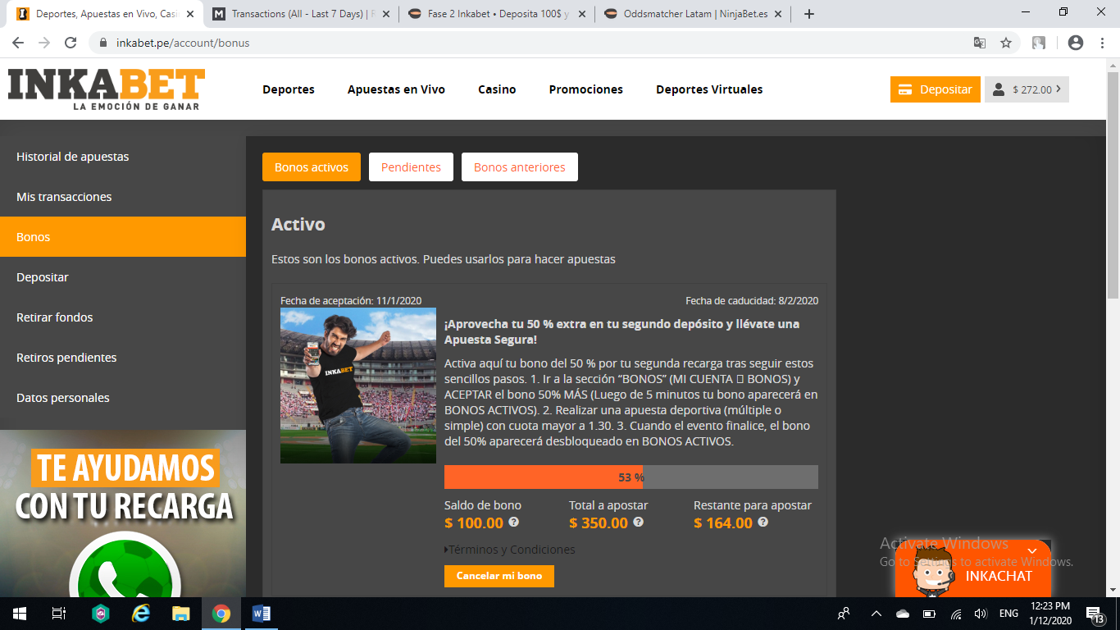Open Retiros pendientes in sidebar
The height and width of the screenshot is (630, 1120).
point(123,358)
